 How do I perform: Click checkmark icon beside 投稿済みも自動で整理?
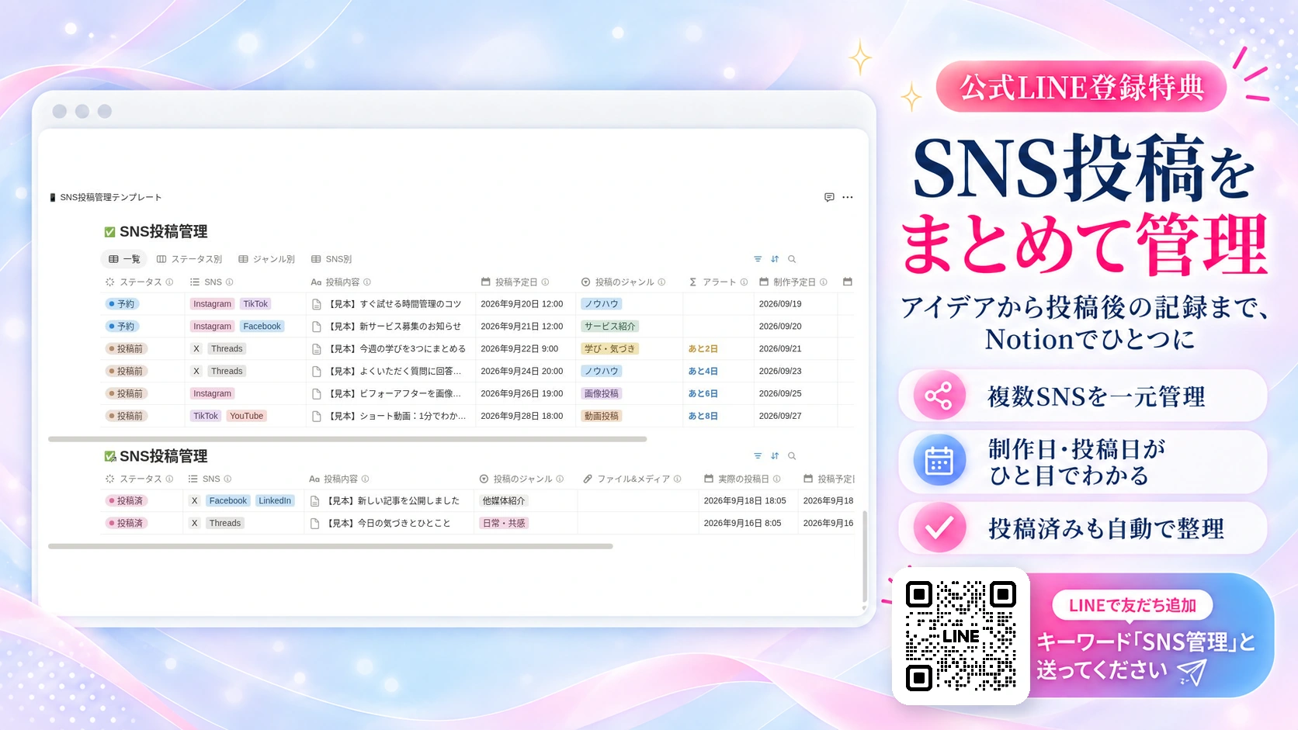tap(939, 528)
